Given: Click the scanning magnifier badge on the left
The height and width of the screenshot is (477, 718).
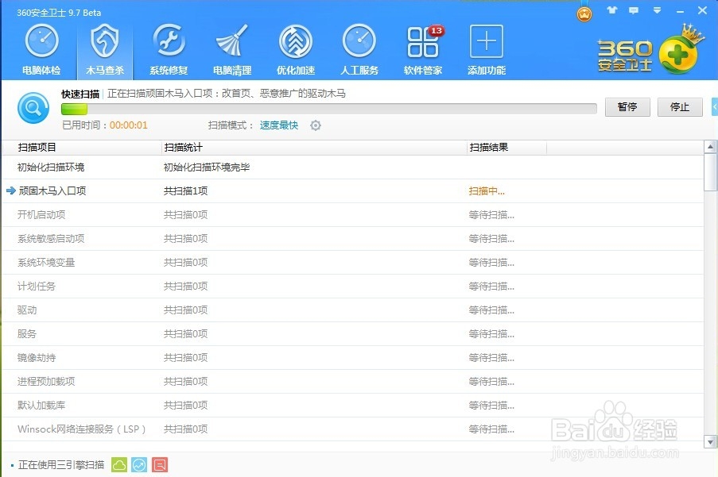Looking at the screenshot, I should point(33,108).
